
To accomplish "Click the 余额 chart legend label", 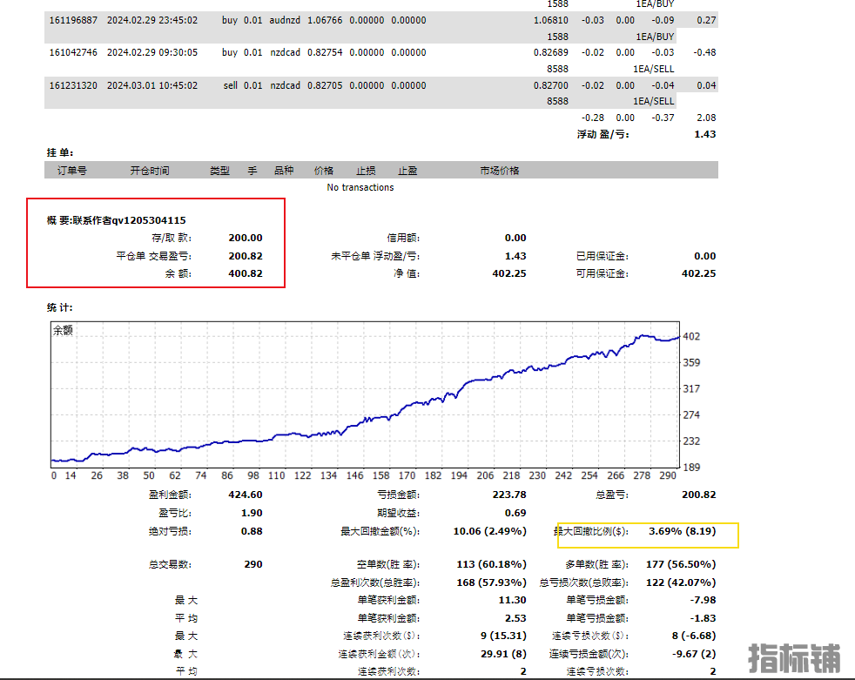I will (x=63, y=330).
